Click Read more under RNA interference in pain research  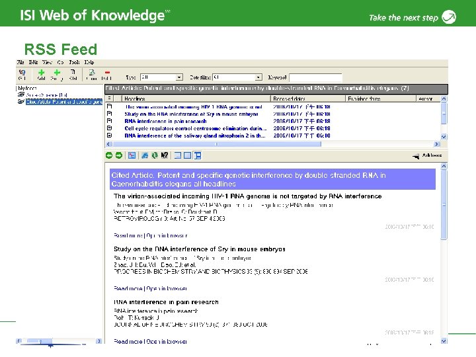[x=128, y=342]
